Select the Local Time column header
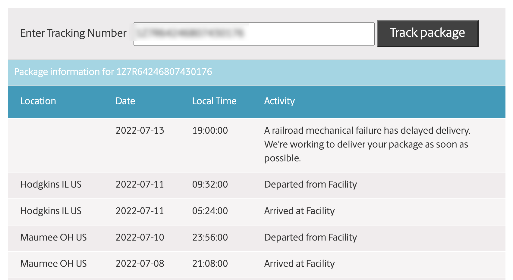This screenshot has width=513, height=280. (214, 101)
